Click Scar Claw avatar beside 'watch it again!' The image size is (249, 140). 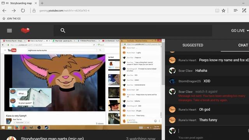(172, 92)
